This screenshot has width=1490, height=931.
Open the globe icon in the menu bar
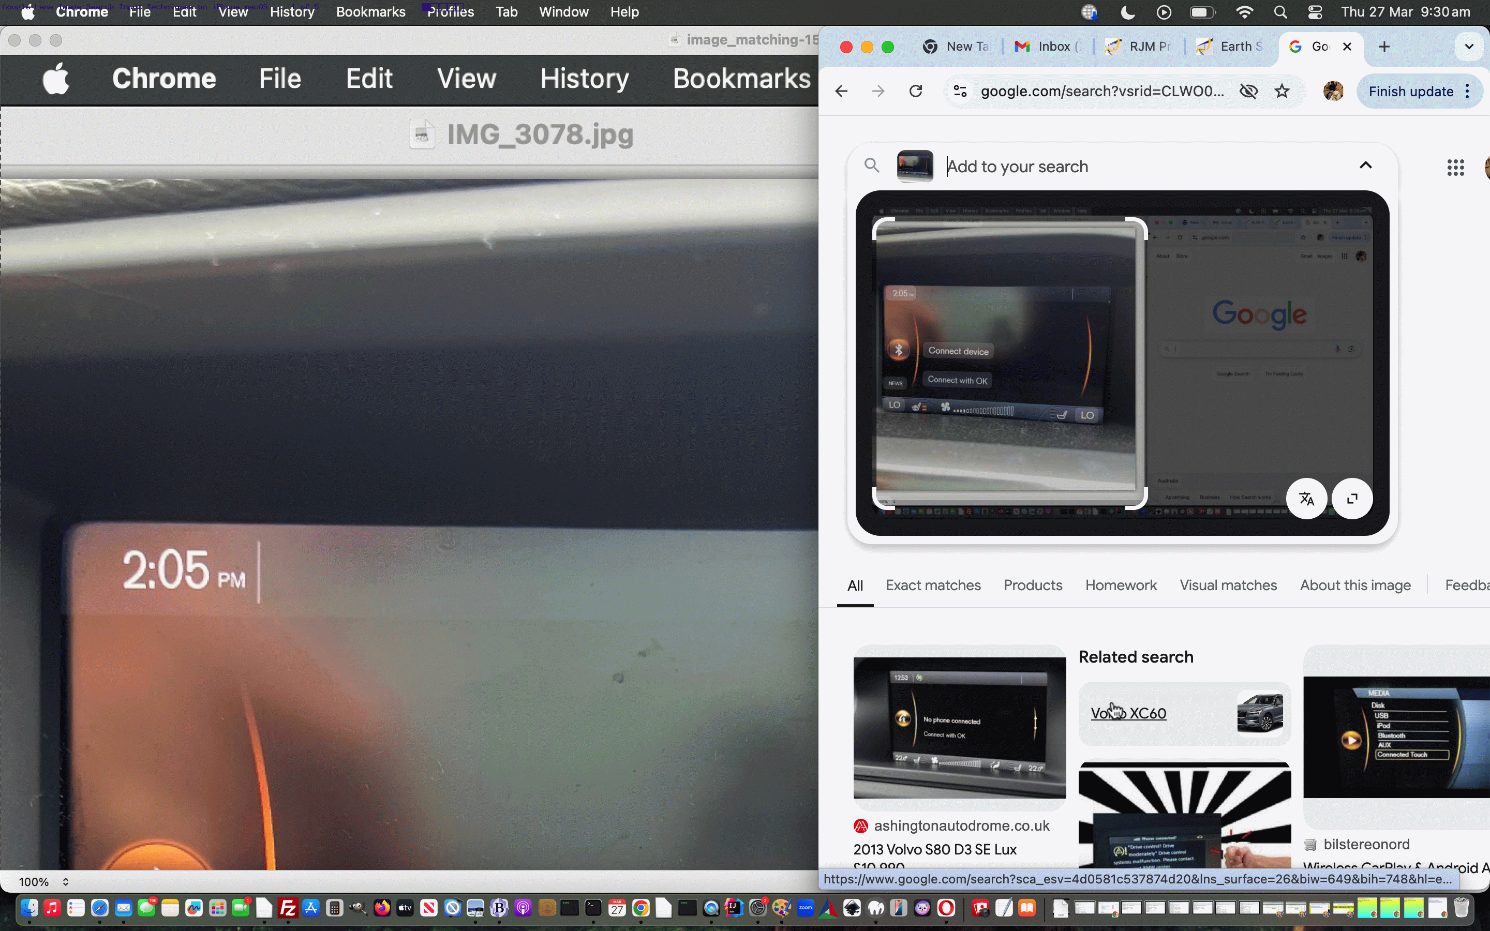(1089, 12)
